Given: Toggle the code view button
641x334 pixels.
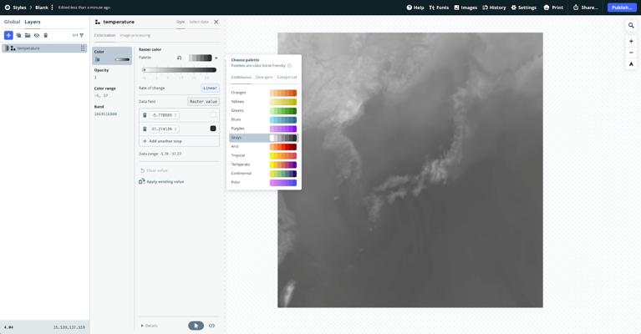Looking at the screenshot, I should [x=211, y=326].
